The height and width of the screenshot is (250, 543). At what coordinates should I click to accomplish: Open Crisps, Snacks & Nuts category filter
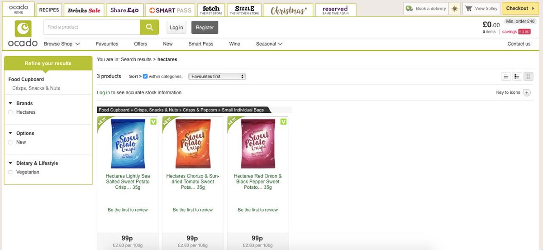(x=36, y=88)
